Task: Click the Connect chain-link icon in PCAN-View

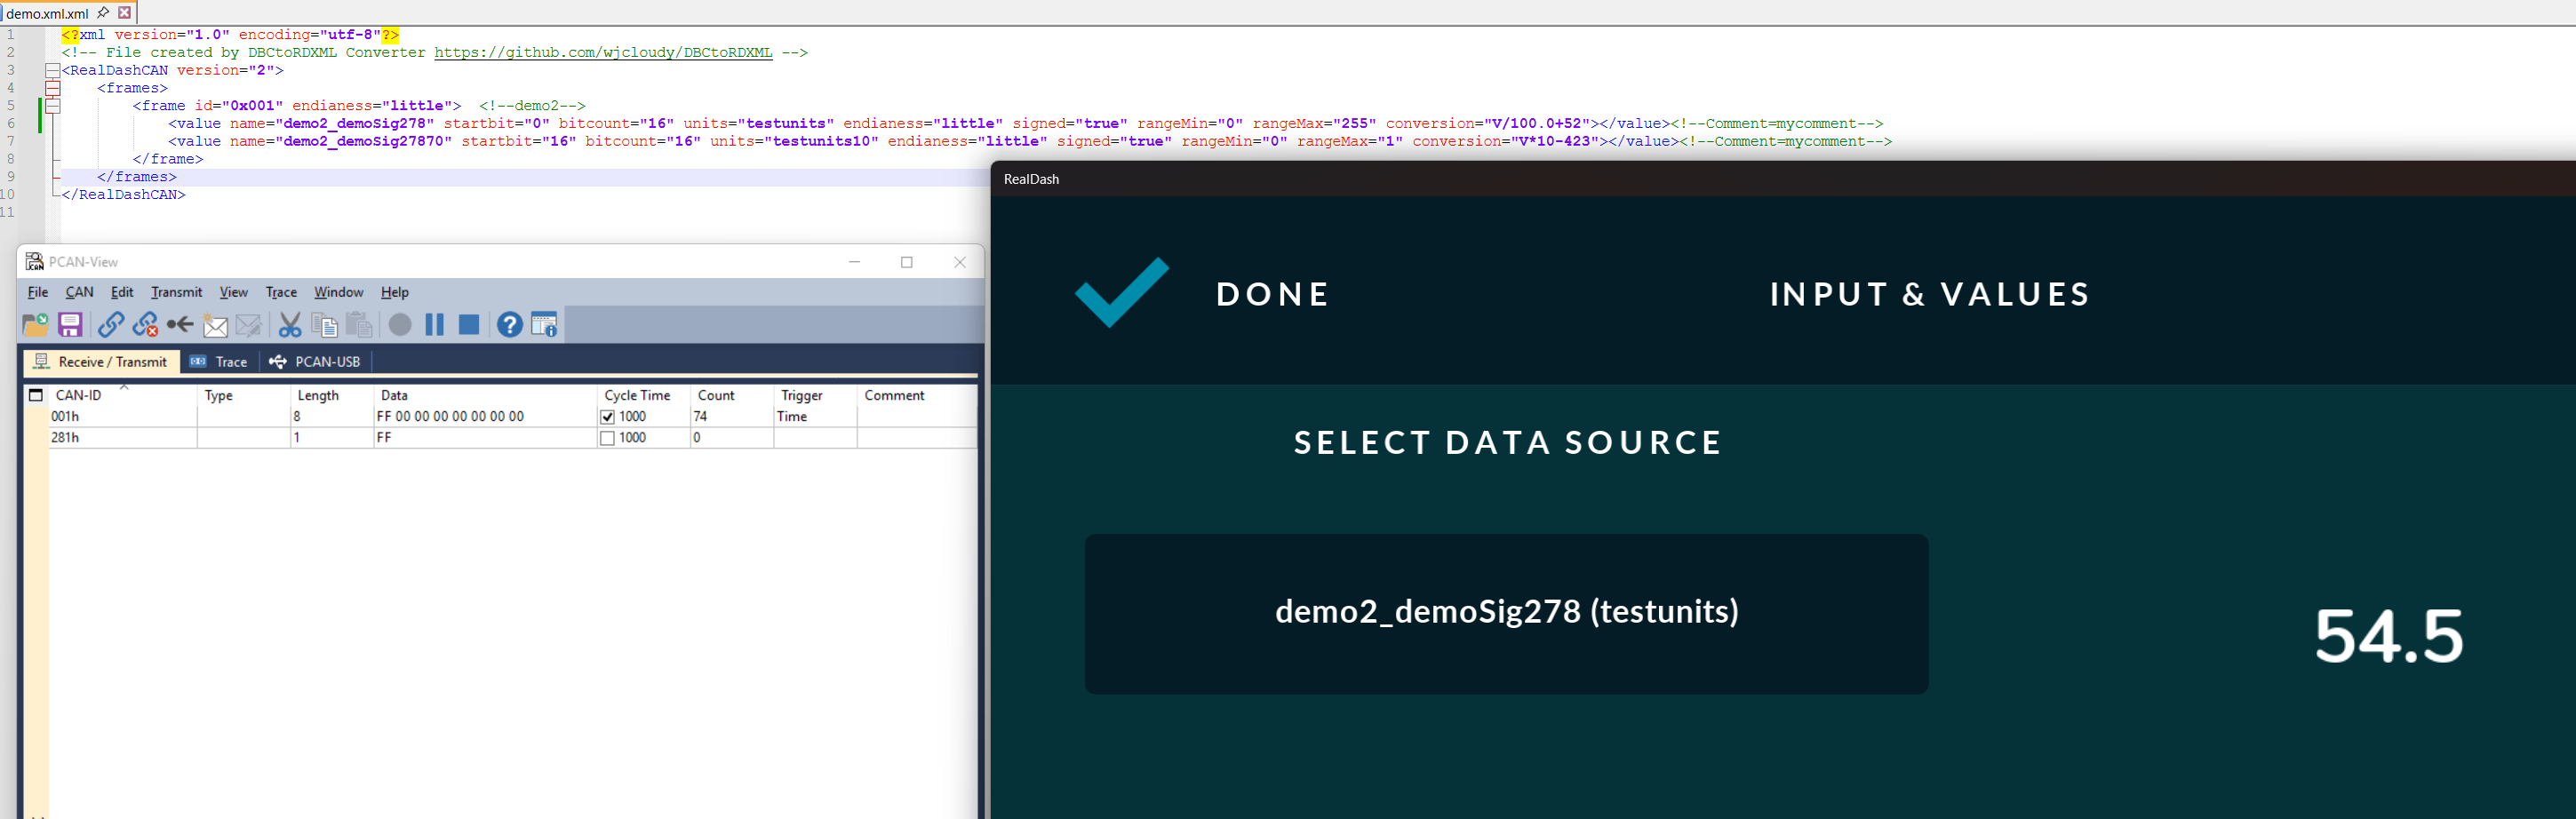Action: coord(111,325)
